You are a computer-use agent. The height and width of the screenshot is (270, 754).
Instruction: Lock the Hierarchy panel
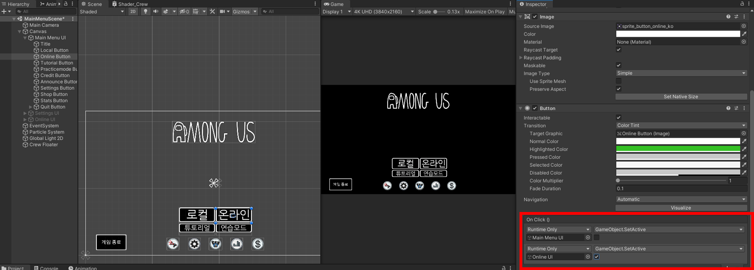(x=66, y=4)
